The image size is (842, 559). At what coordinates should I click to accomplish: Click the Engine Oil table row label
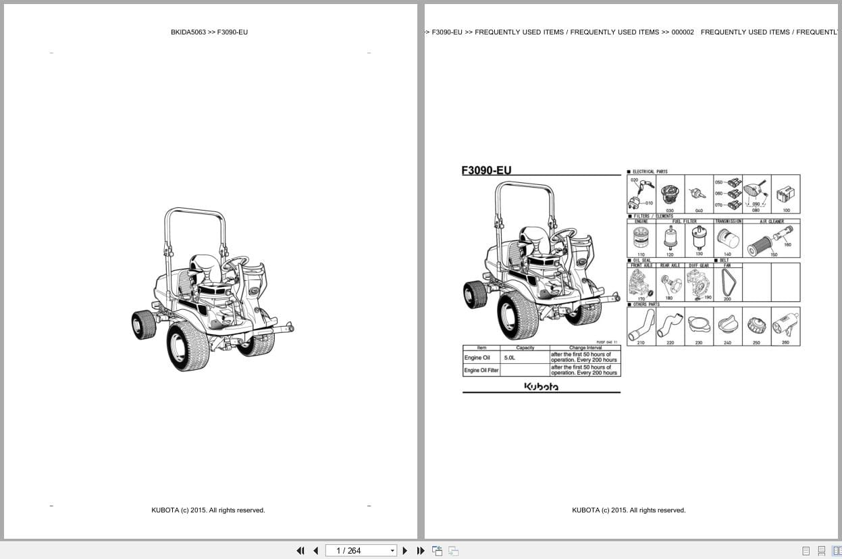tap(477, 358)
